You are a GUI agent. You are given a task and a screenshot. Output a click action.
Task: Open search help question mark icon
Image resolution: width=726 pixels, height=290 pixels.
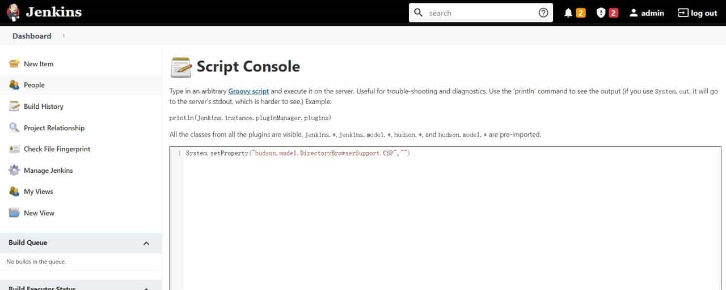tap(543, 12)
